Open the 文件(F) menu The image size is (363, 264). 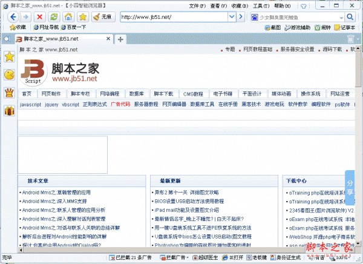[x=197, y=6]
